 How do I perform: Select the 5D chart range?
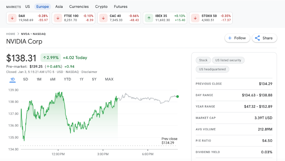[25, 79]
